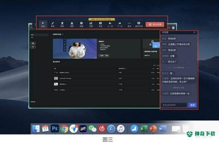Image resolution: width=219 pixels, height=142 pixels.
Task: Select the brush pen annotation tool
Action: 53,24
